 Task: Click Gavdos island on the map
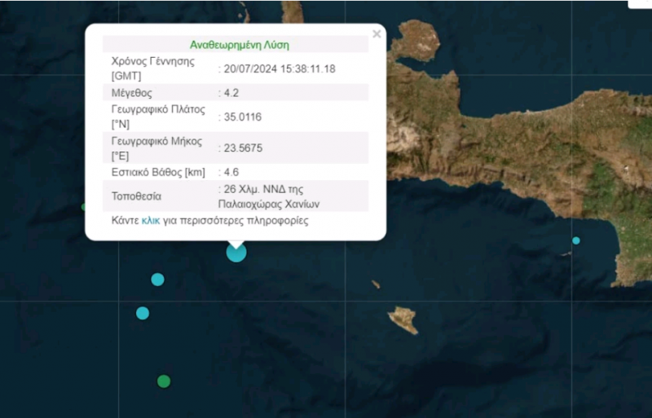(403, 319)
